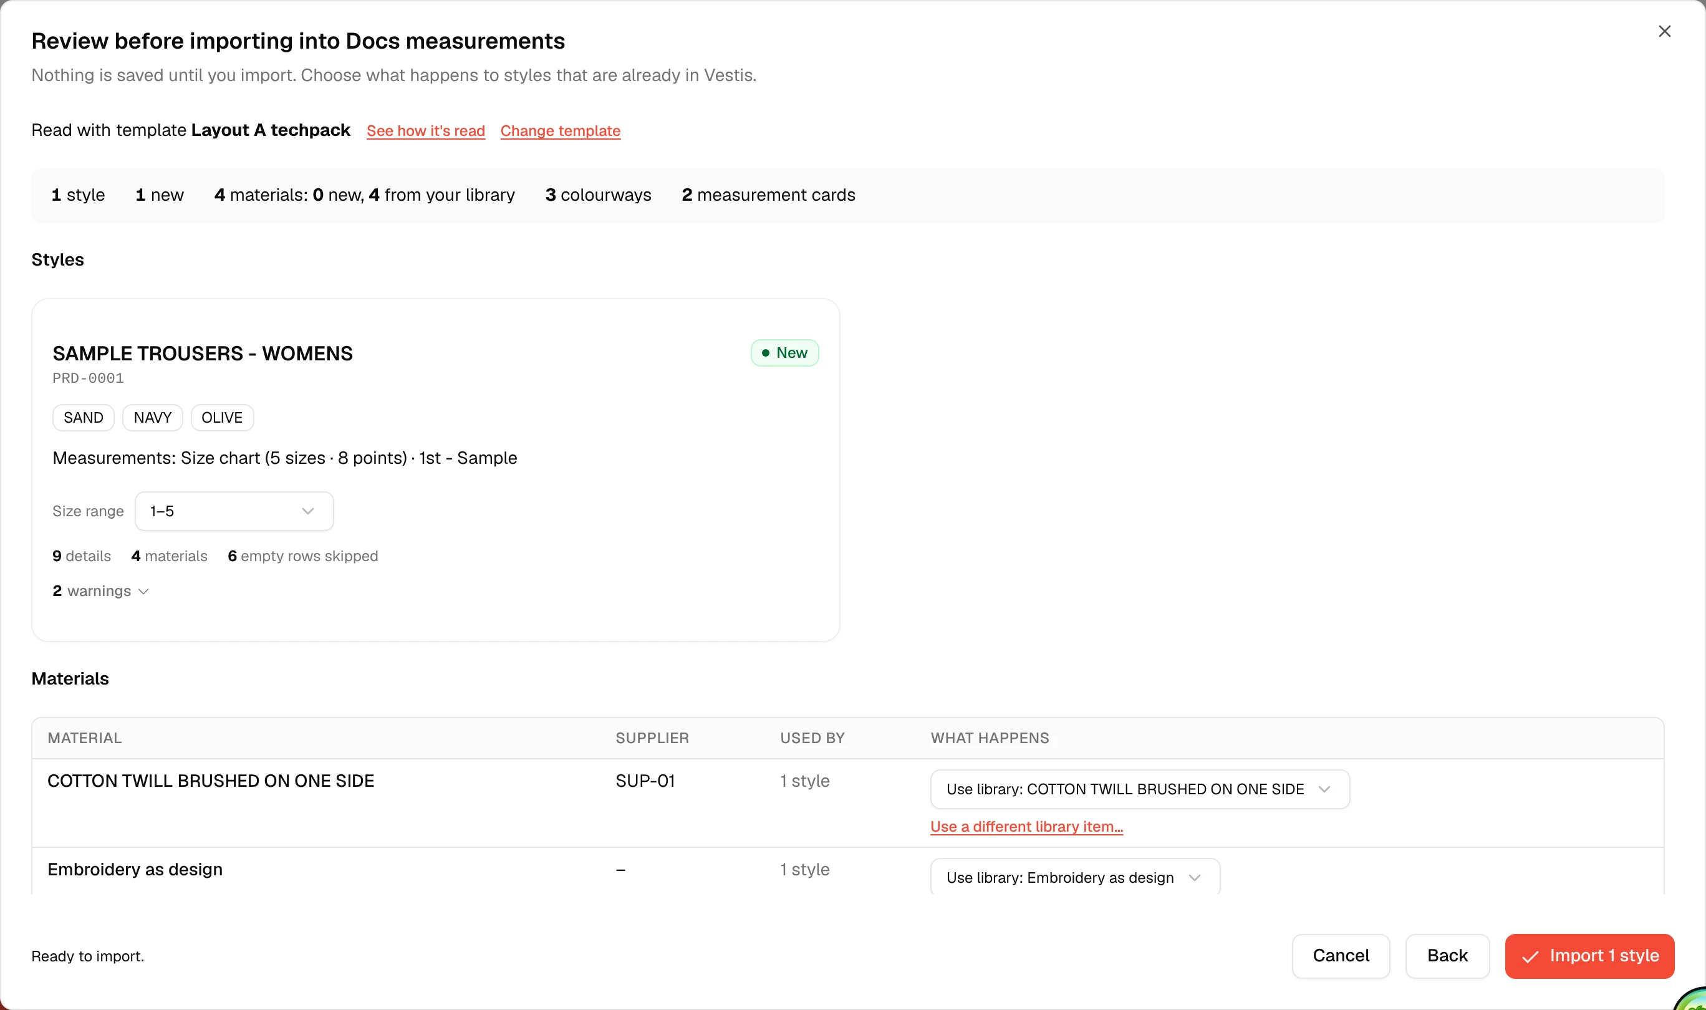The image size is (1706, 1010).
Task: Click 'Ready to import.' status text
Action: [x=88, y=956]
